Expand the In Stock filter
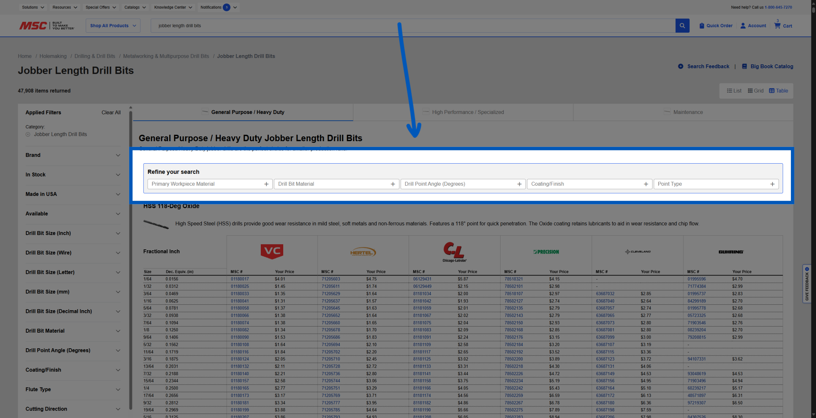 coord(73,175)
